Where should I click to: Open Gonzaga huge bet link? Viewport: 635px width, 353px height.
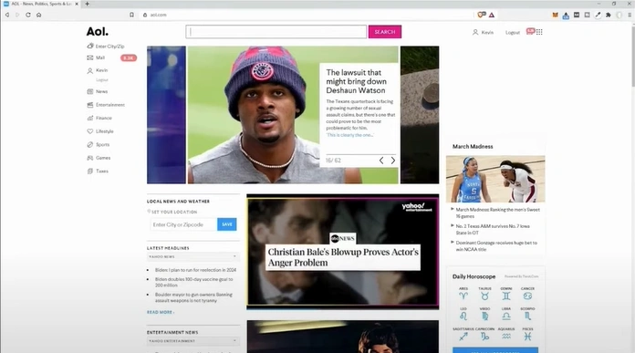(496, 246)
